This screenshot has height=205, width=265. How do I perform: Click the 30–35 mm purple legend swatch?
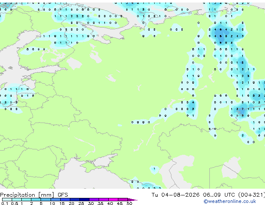94,200
